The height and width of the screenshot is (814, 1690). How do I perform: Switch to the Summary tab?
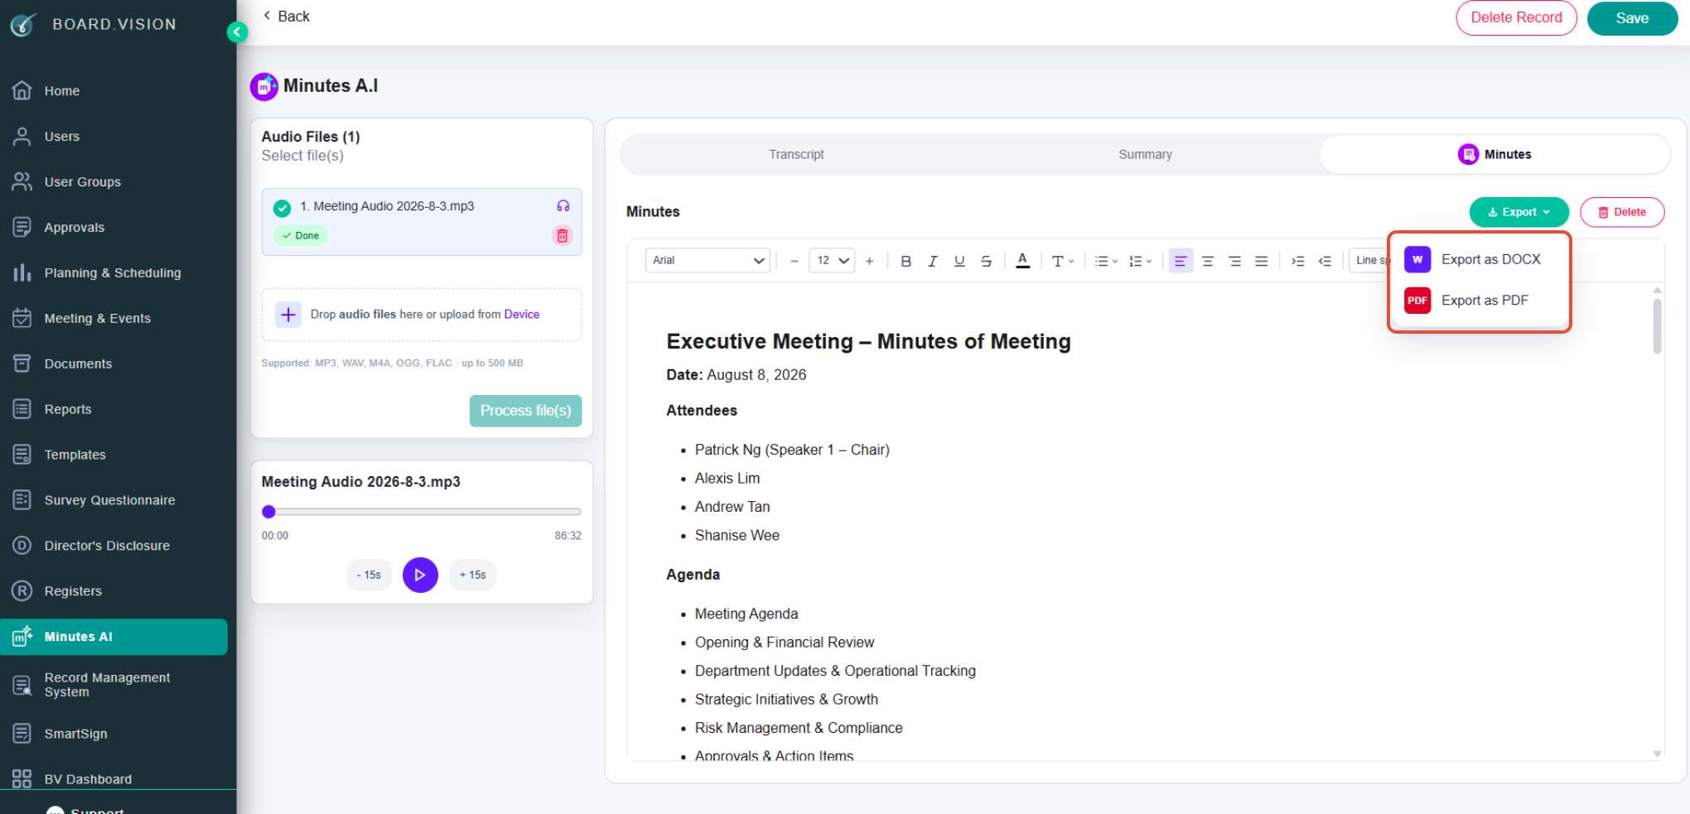(x=1145, y=155)
